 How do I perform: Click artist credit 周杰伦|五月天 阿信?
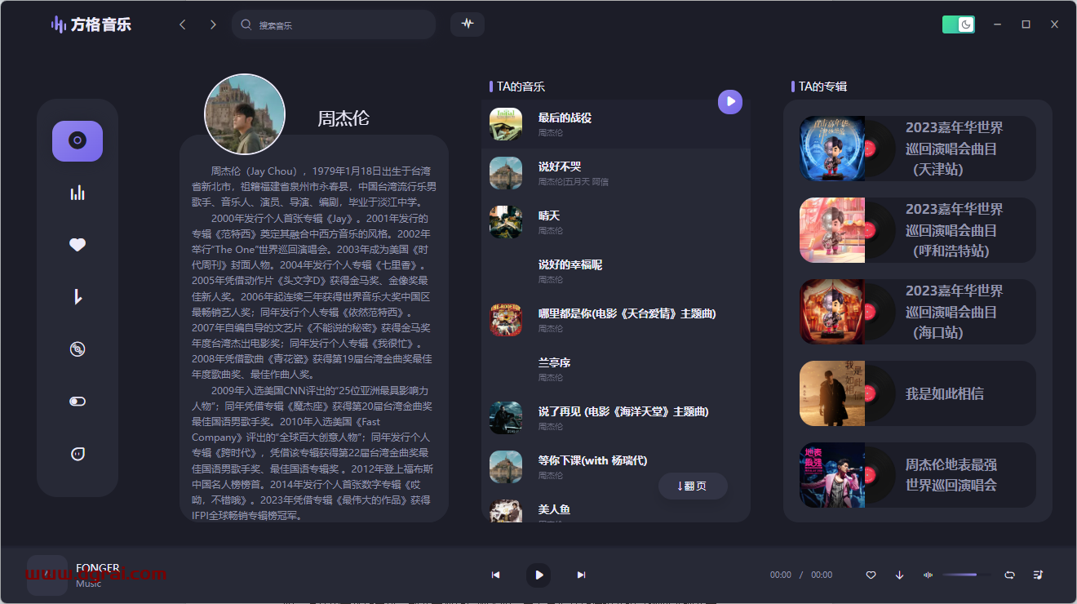coord(574,181)
